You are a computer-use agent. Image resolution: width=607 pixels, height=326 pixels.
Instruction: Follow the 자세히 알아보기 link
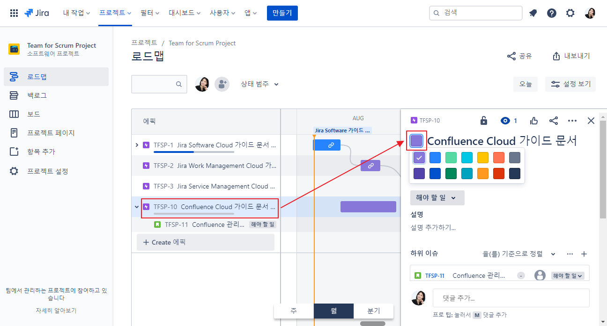pos(56,310)
